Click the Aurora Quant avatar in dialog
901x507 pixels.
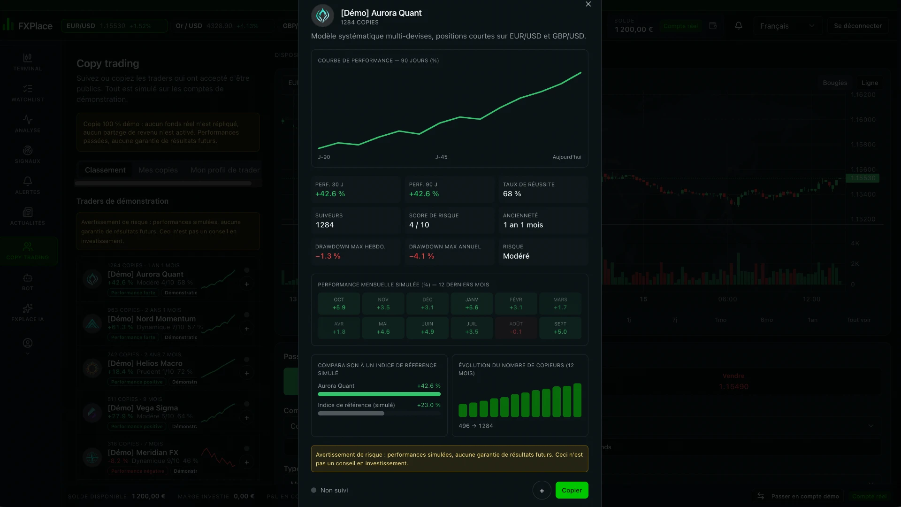(322, 16)
